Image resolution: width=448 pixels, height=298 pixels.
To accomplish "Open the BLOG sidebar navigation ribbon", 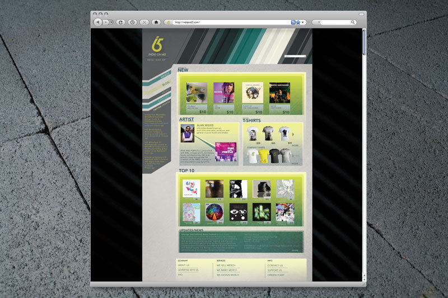I will pyautogui.click(x=157, y=87).
